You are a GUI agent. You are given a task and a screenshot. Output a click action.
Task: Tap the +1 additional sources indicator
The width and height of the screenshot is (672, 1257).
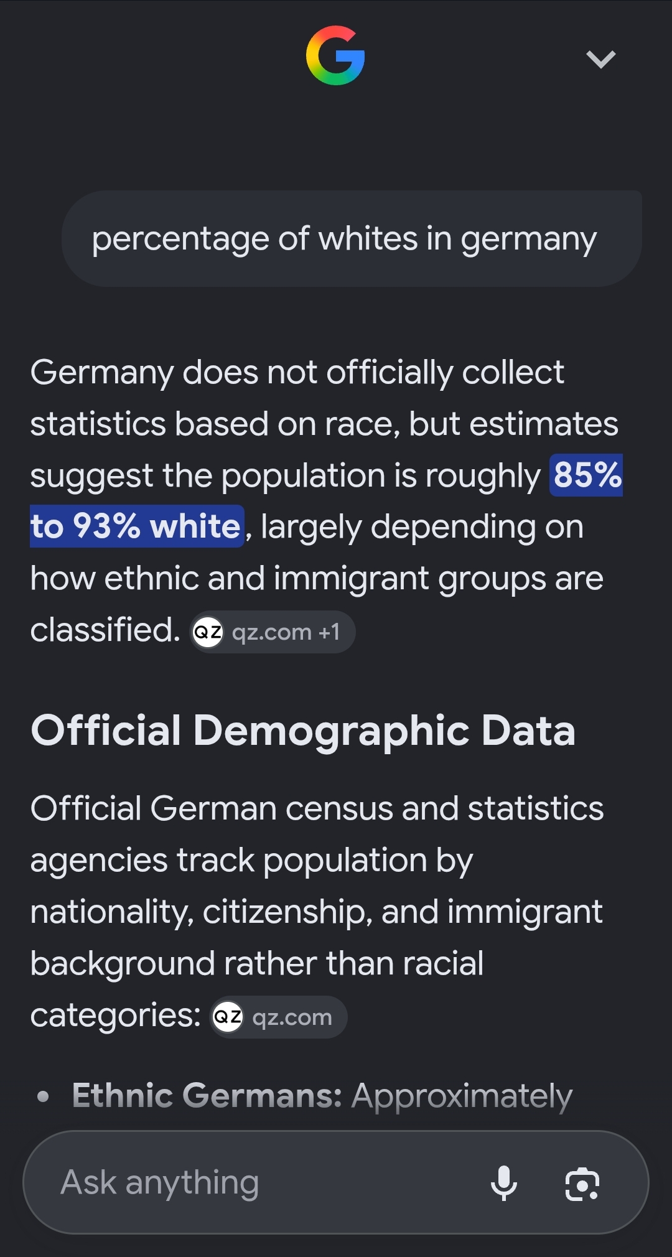pos(329,632)
